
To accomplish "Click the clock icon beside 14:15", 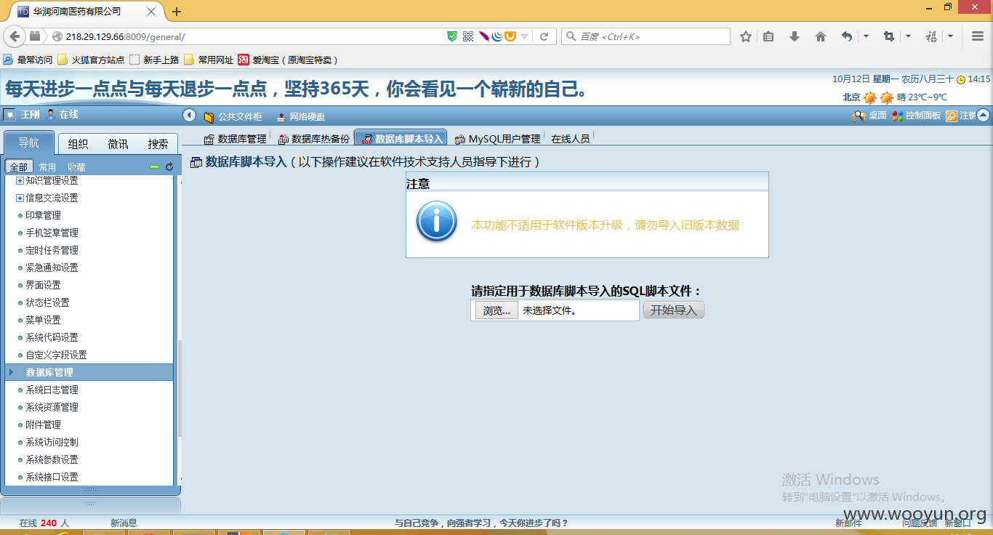I will point(961,80).
